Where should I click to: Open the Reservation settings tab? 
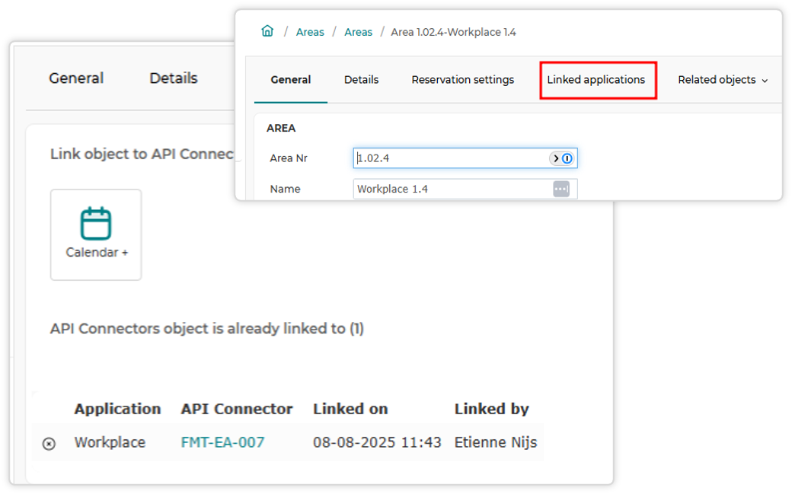pyautogui.click(x=463, y=80)
